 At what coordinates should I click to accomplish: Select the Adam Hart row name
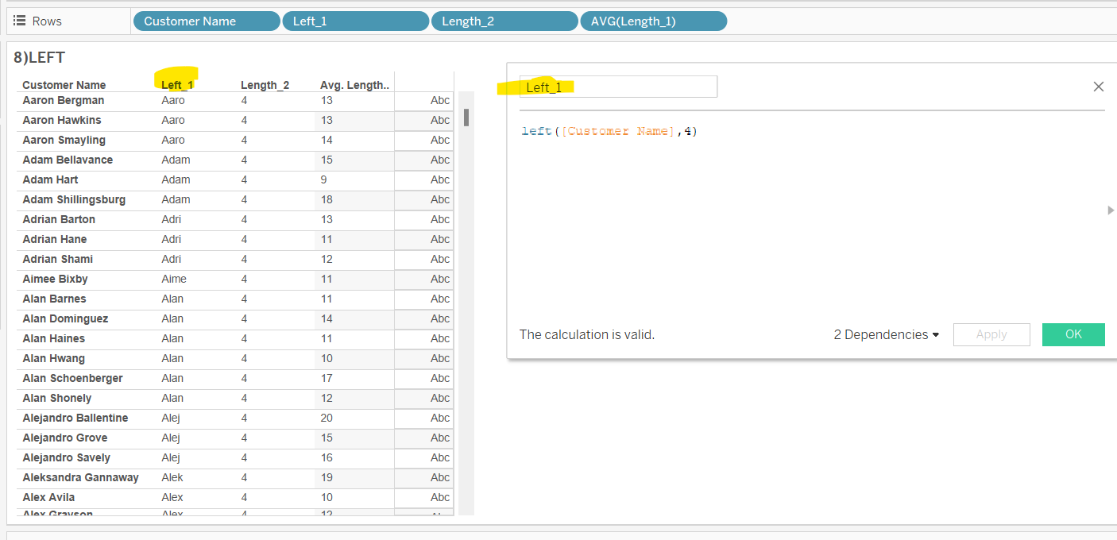(x=50, y=179)
